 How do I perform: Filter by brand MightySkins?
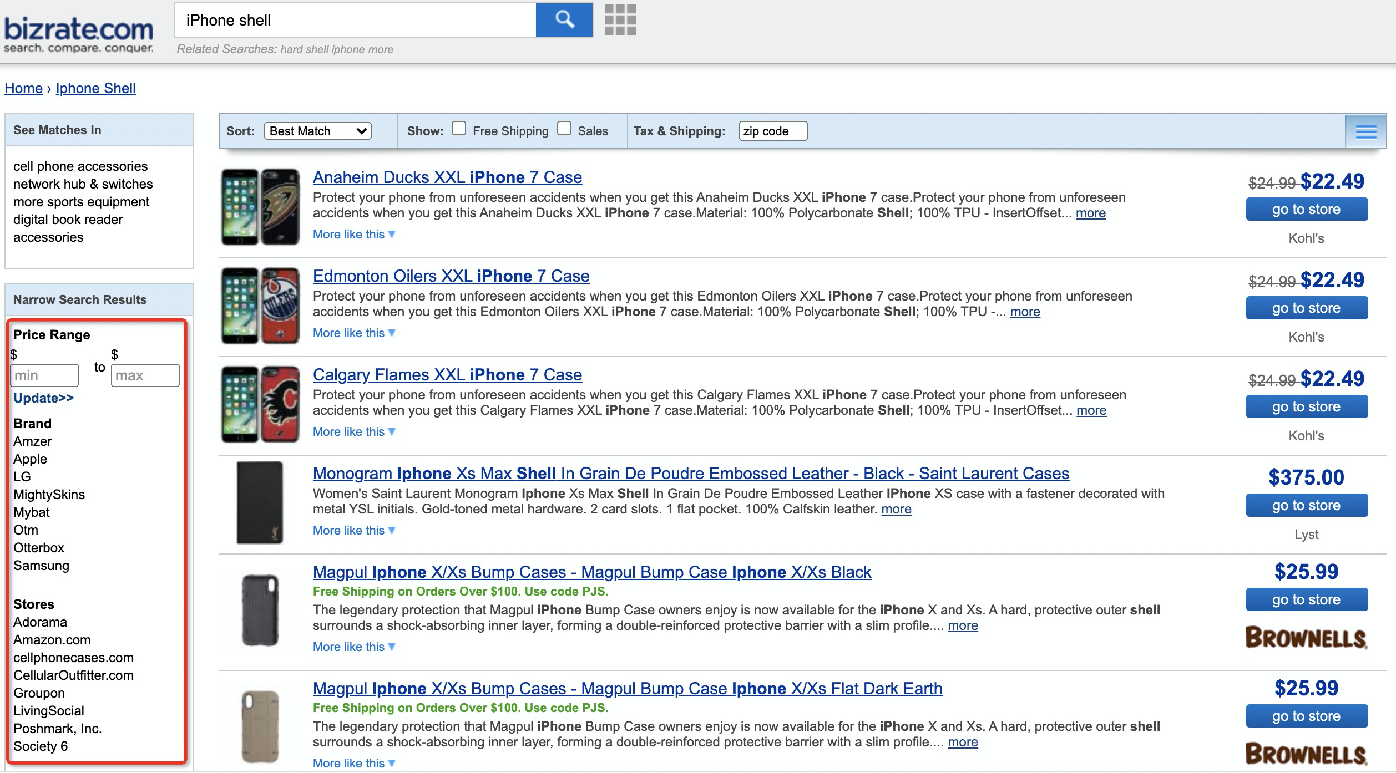click(49, 495)
